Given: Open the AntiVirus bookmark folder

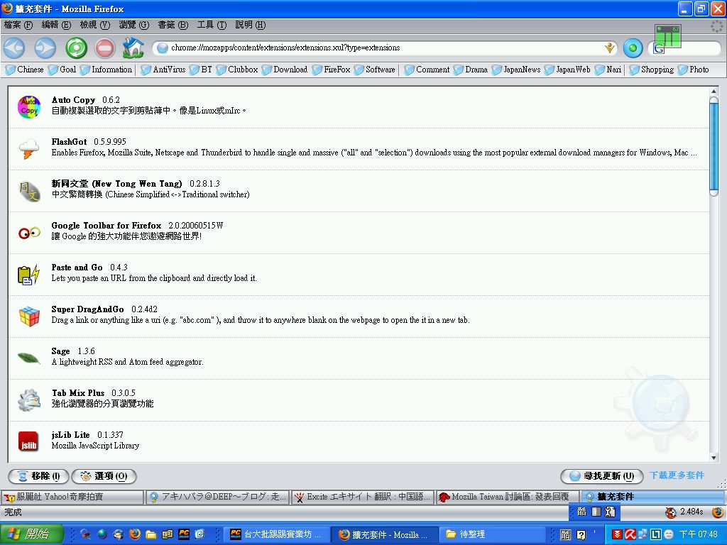Looking at the screenshot, I should pos(163,70).
